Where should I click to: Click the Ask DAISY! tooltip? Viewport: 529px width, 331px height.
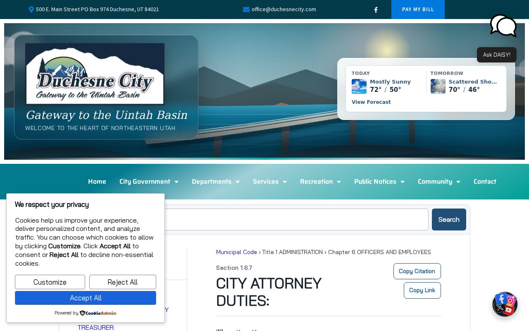coord(497,55)
